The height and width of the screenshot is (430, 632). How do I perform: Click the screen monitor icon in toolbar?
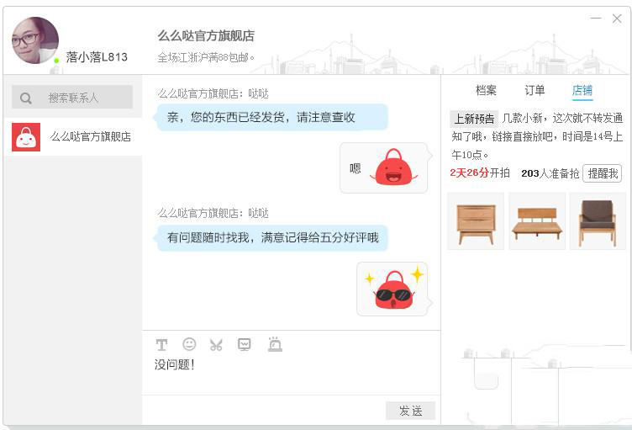pos(245,344)
